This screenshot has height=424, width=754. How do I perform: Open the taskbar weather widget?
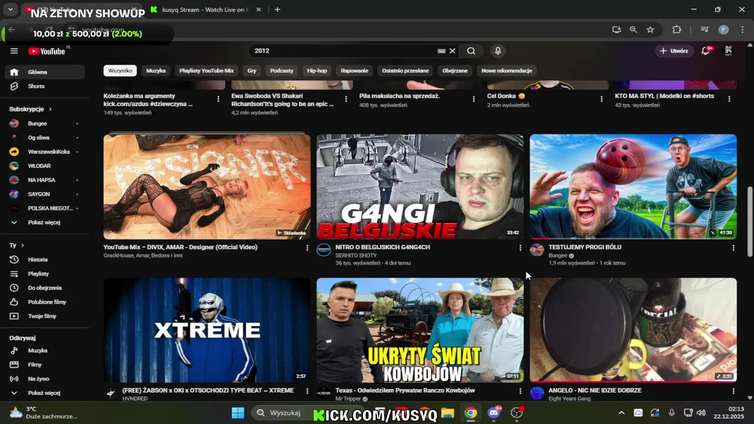[44, 413]
